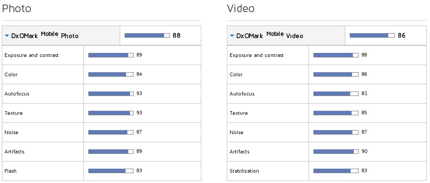Select the Photo Noise row label
The width and height of the screenshot is (430, 183).
pyautogui.click(x=11, y=132)
